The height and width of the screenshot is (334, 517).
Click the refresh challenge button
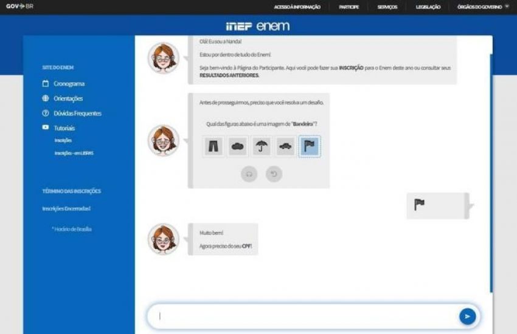(274, 174)
